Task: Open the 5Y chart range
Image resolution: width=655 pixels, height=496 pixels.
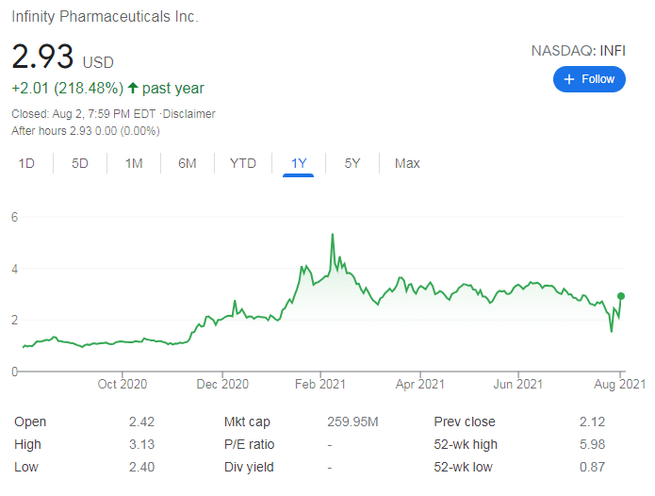Action: pyautogui.click(x=352, y=163)
